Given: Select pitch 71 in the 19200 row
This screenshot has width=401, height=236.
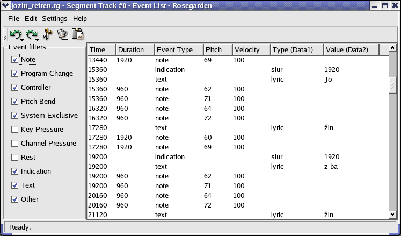Looking at the screenshot, I should click(208, 186).
